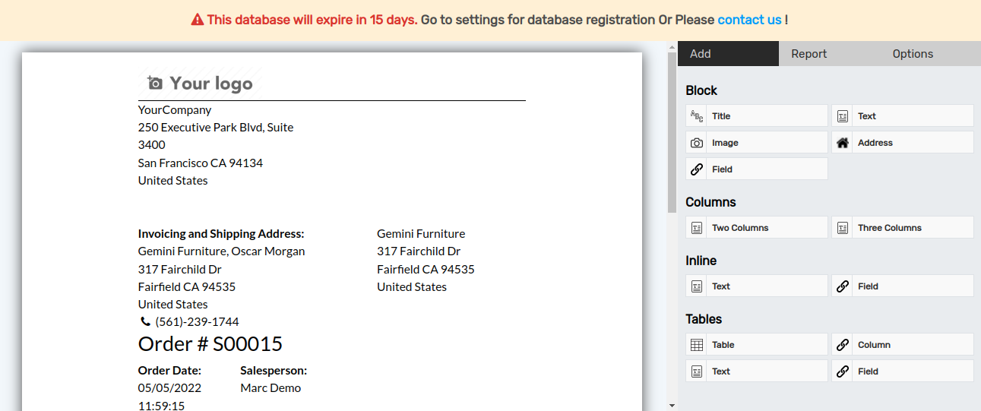The image size is (981, 411).
Task: Click the Order Date label
Action: [x=169, y=371]
